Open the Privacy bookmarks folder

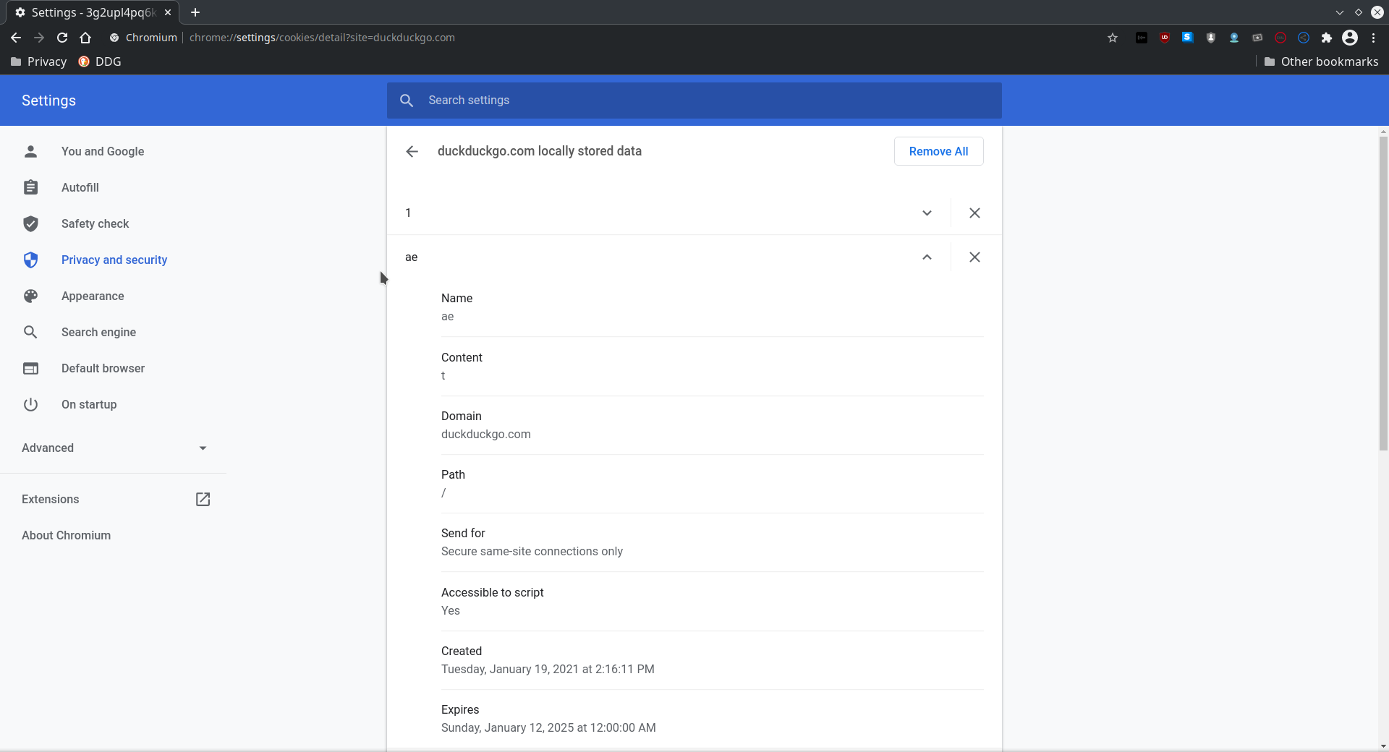(39, 61)
